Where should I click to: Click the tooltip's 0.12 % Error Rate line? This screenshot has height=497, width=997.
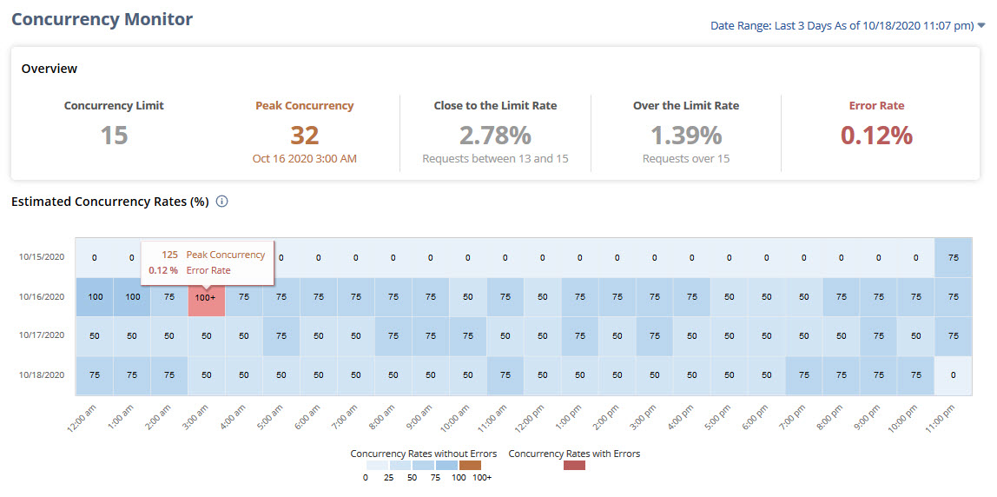point(189,270)
